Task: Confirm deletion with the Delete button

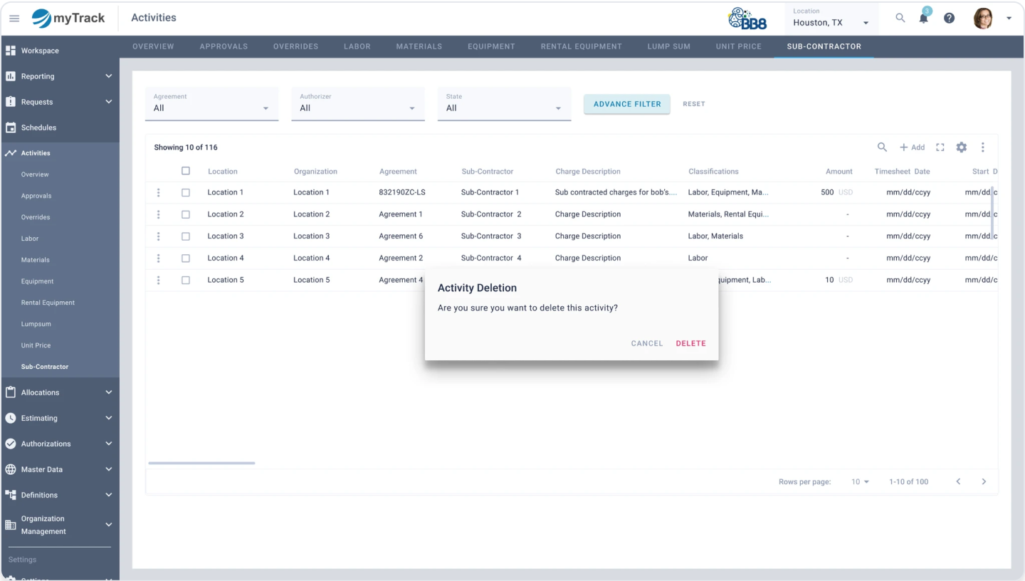Action: pos(690,343)
